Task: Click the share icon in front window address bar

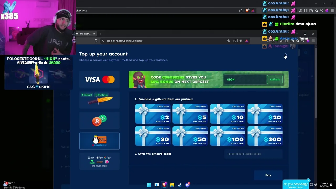Action: [x=234, y=41]
